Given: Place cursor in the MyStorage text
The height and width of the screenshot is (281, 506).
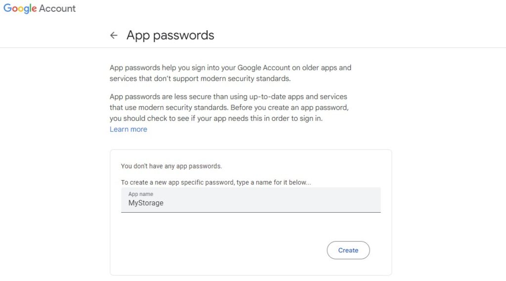Looking at the screenshot, I should point(146,203).
